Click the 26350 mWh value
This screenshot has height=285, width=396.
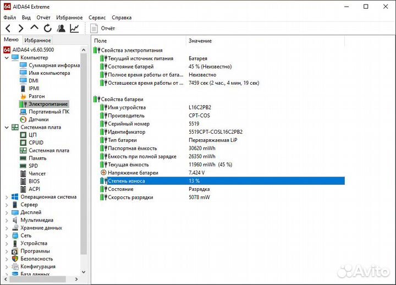pos(202,156)
